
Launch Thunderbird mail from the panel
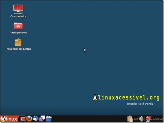click(36, 119)
